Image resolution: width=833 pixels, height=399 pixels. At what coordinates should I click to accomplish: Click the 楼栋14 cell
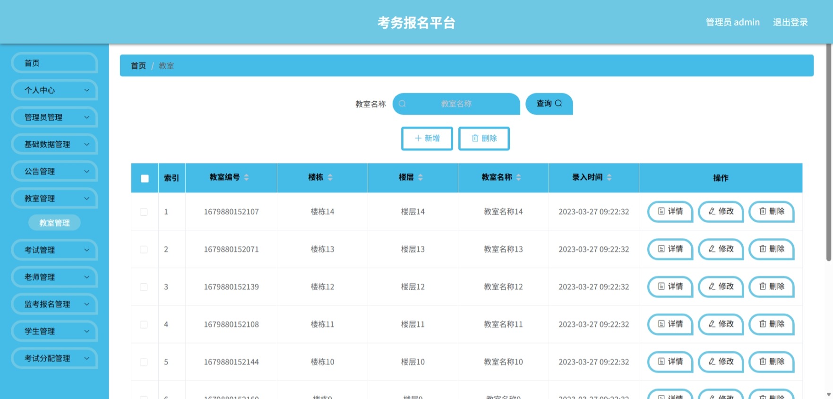(x=322, y=212)
